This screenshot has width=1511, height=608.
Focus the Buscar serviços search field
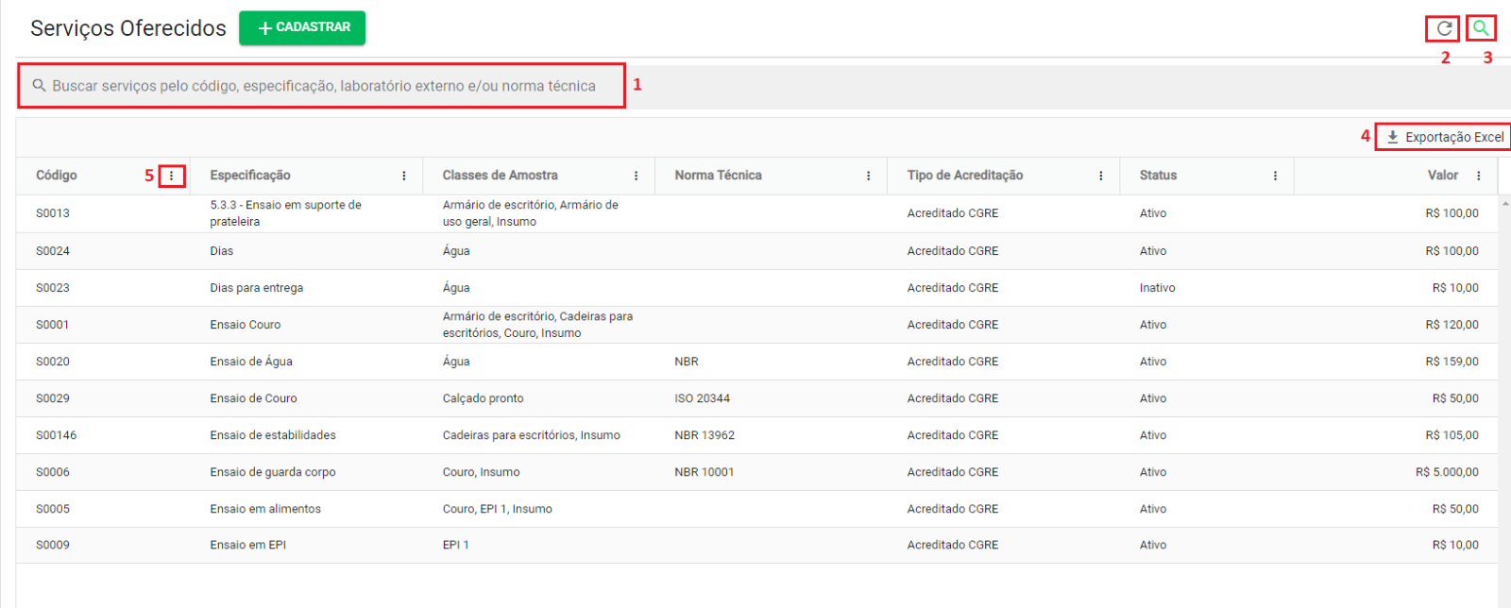[x=321, y=86]
